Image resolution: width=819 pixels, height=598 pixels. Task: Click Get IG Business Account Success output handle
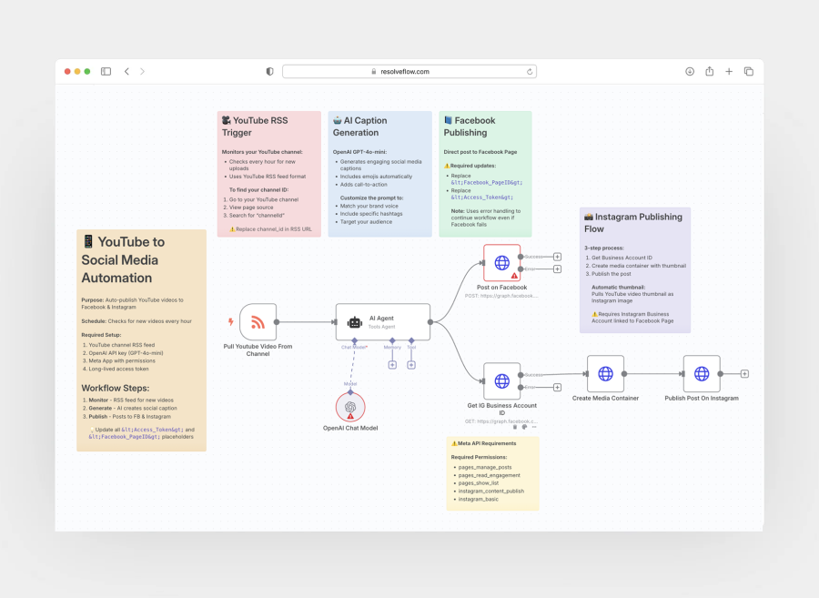point(521,375)
